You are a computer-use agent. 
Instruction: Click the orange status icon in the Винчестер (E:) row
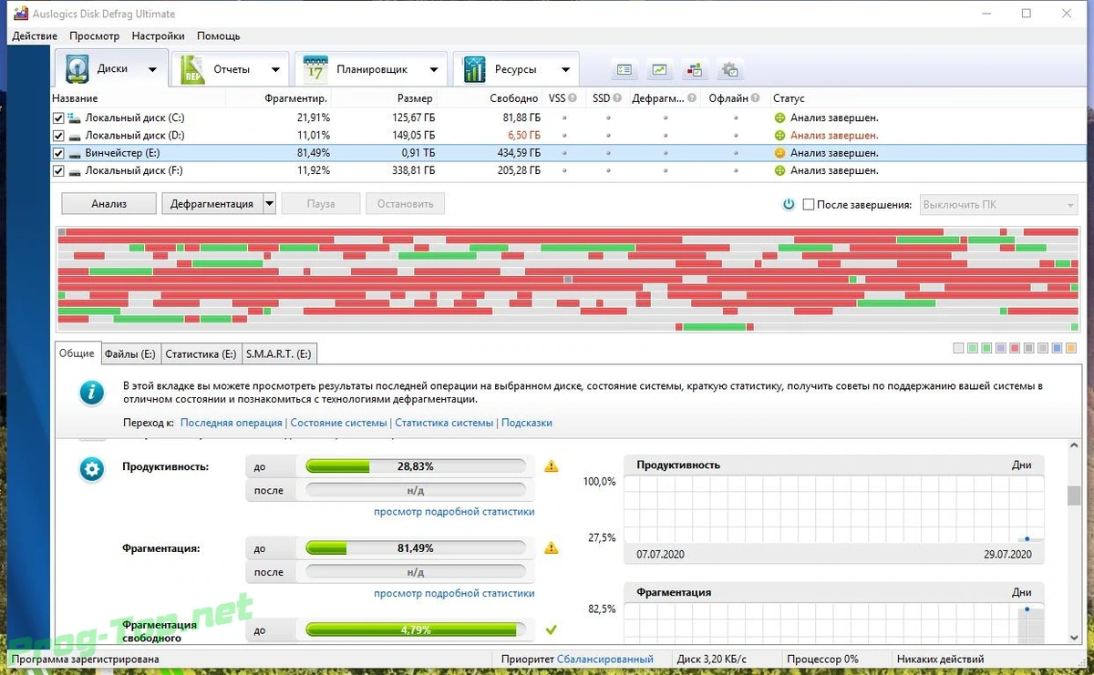click(x=779, y=153)
